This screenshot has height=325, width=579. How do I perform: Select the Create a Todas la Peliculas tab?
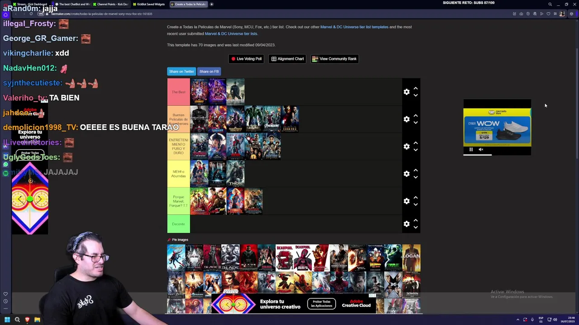[x=189, y=4]
